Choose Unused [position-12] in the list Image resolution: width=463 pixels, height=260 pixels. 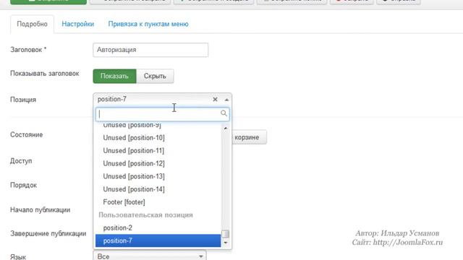pos(158,164)
